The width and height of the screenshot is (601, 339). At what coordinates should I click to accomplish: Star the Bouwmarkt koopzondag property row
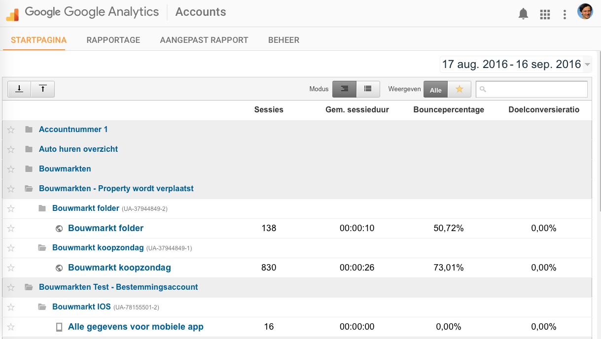coord(11,248)
